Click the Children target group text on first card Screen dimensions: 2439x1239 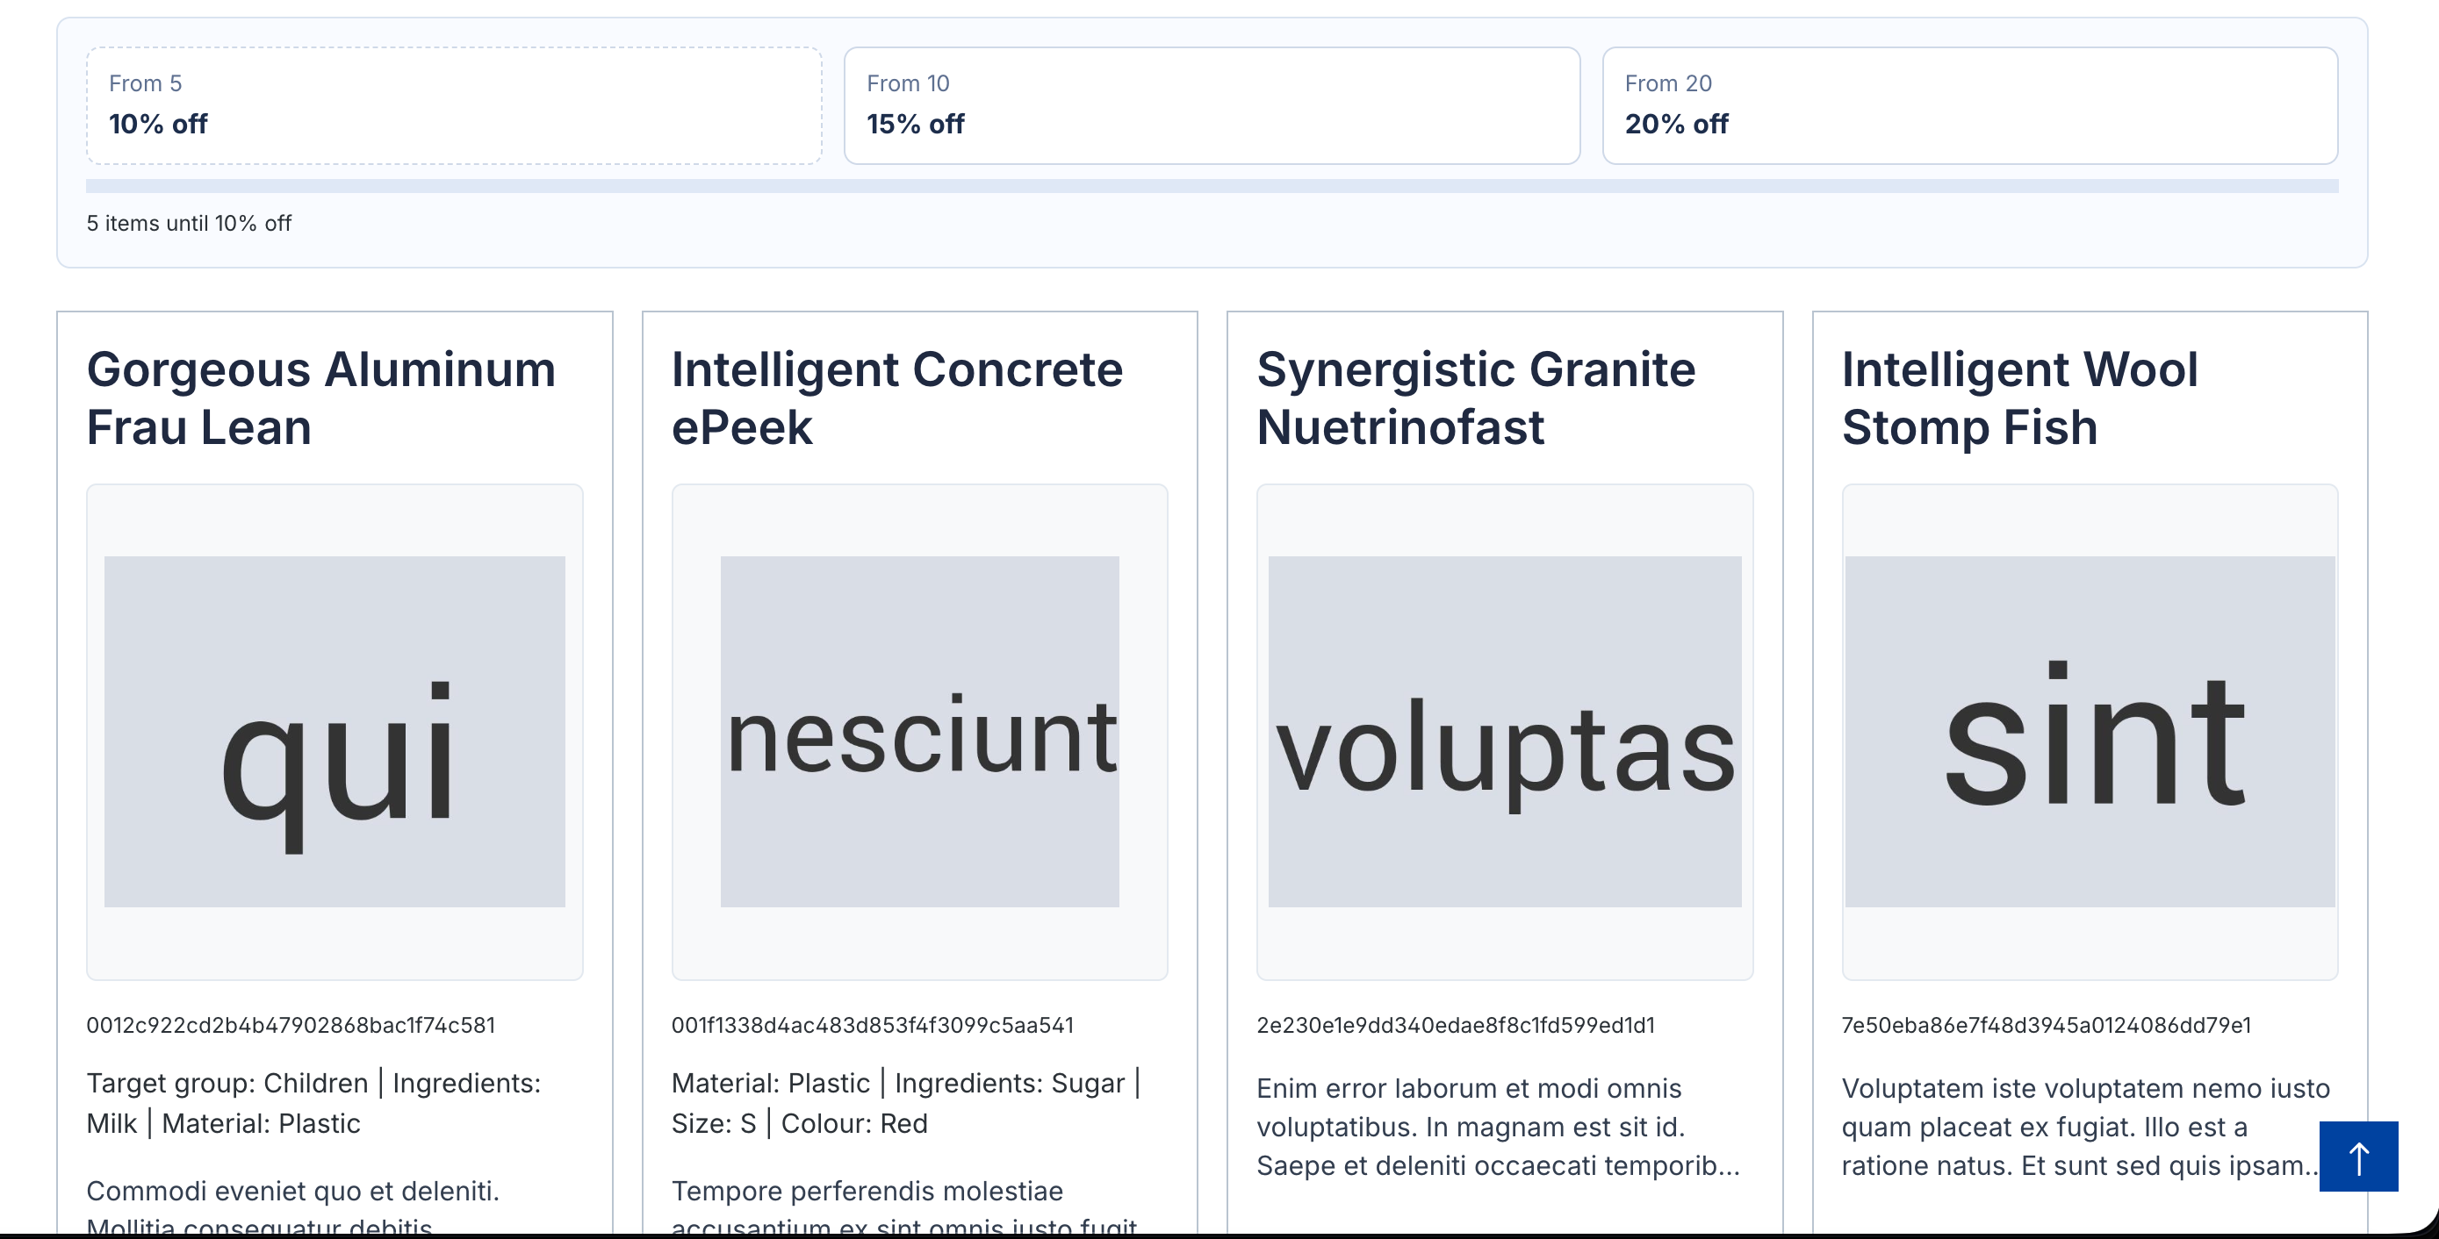point(318,1082)
